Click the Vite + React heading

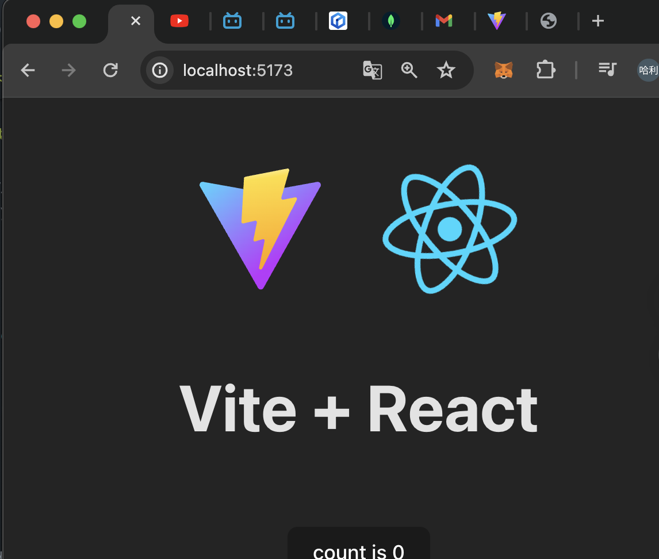[x=358, y=409]
